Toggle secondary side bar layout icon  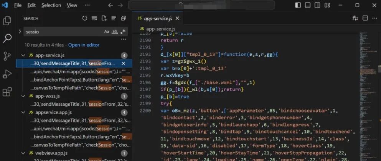pos(317,5)
